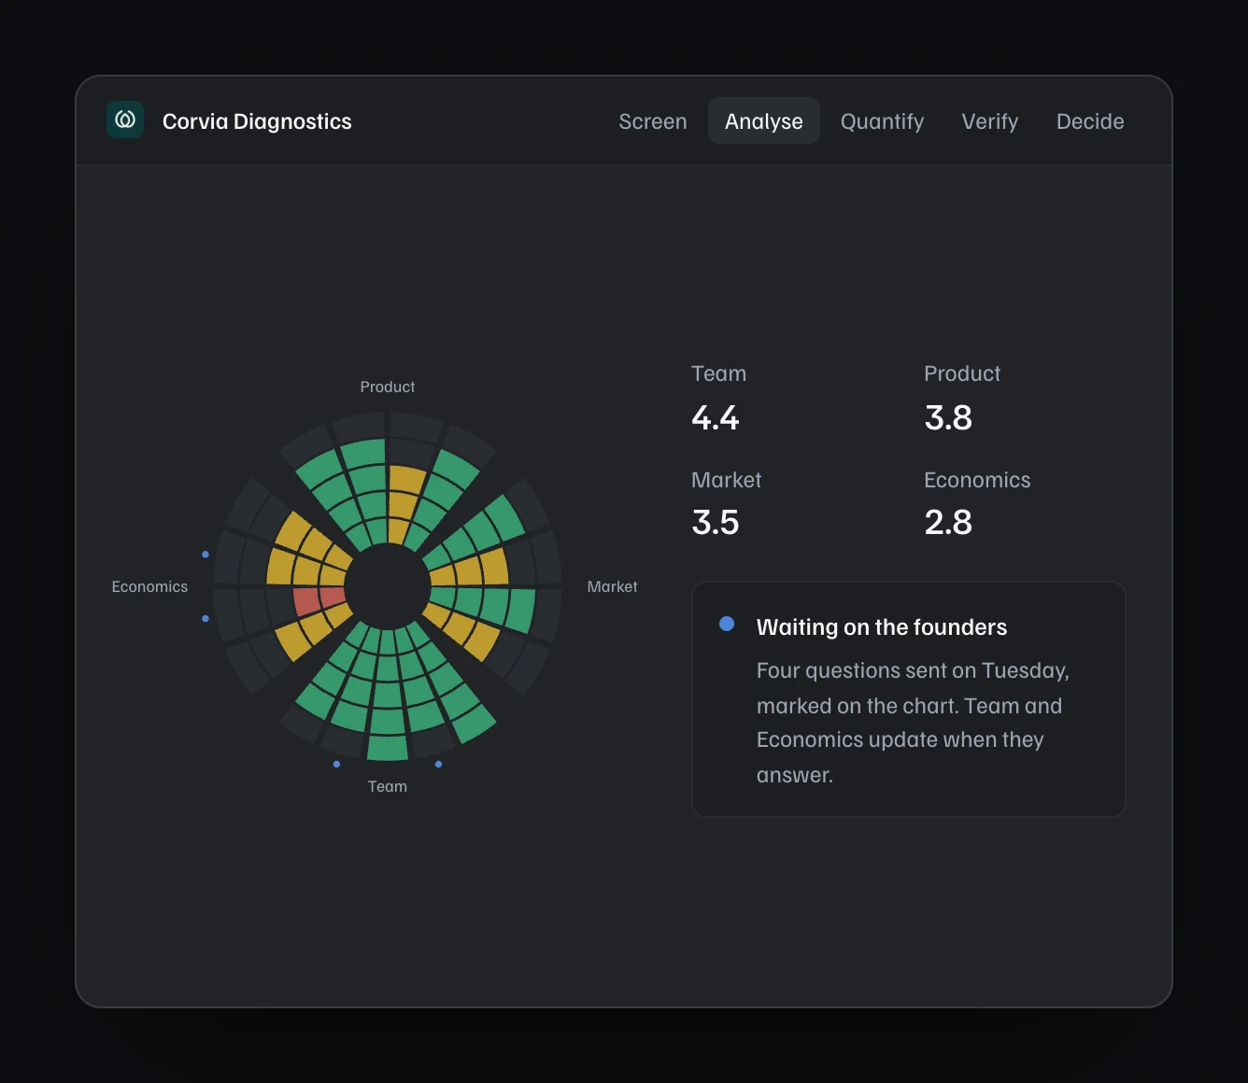This screenshot has height=1083, width=1248.
Task: Click the Team axis label on the radial chart
Action: [x=388, y=786]
